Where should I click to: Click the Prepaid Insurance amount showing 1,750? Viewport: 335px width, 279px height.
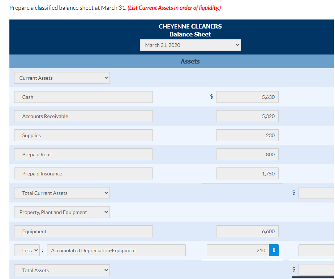(x=247, y=173)
